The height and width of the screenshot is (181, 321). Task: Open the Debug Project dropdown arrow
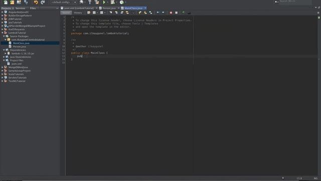point(116,2)
